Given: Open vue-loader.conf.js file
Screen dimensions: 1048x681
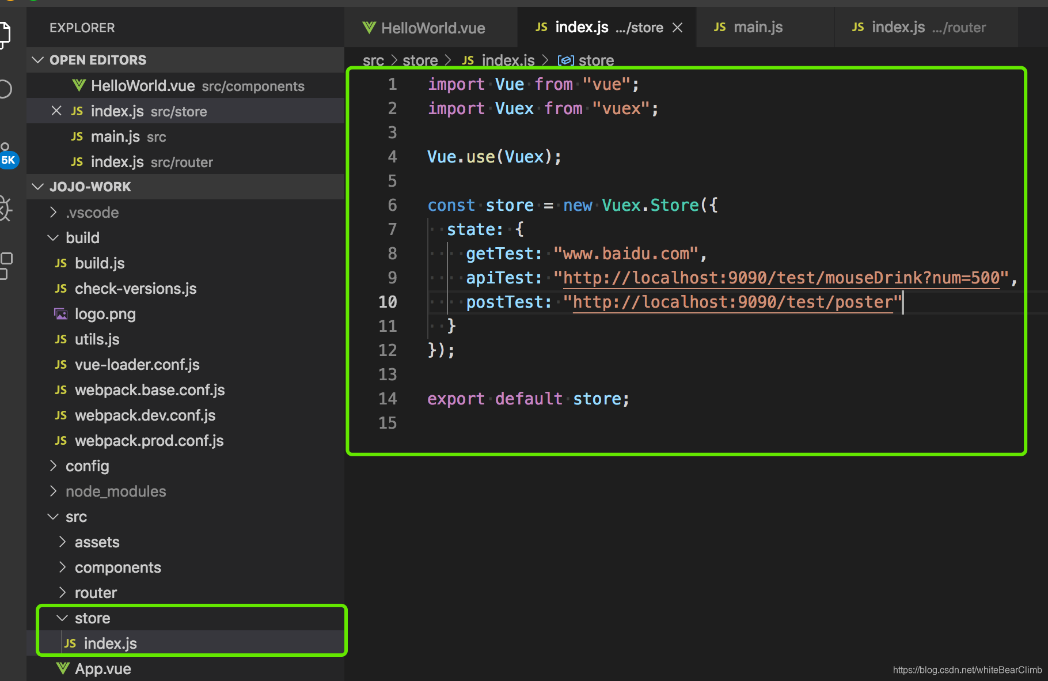Looking at the screenshot, I should click(185, 365).
